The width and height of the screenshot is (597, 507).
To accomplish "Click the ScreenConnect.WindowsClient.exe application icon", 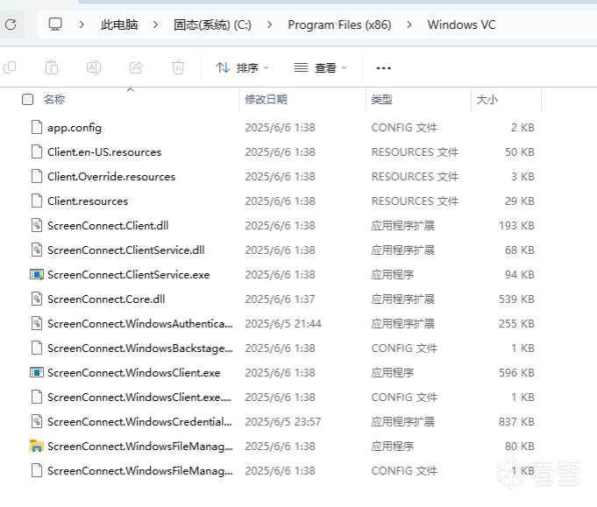I will [x=37, y=373].
